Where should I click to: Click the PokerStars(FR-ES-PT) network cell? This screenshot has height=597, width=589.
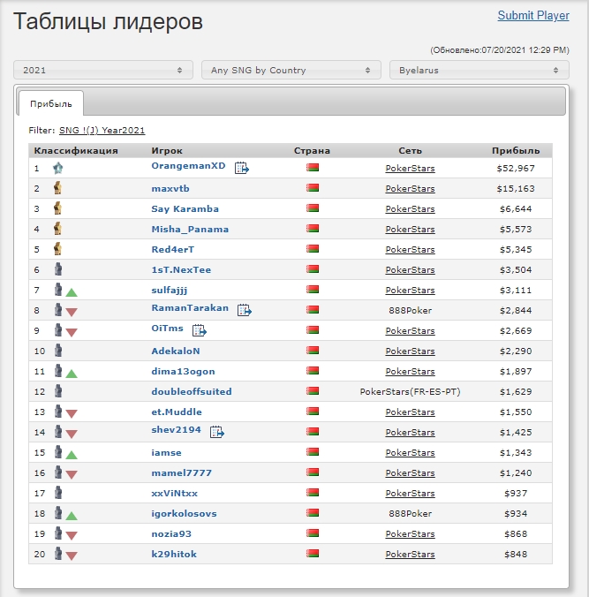410,391
